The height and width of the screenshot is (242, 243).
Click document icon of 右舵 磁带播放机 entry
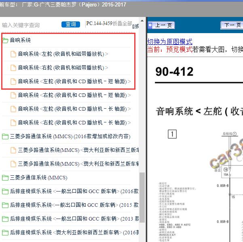[x=13, y=67]
